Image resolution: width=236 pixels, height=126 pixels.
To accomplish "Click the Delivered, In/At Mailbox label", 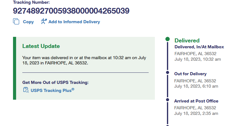I will point(199,47).
